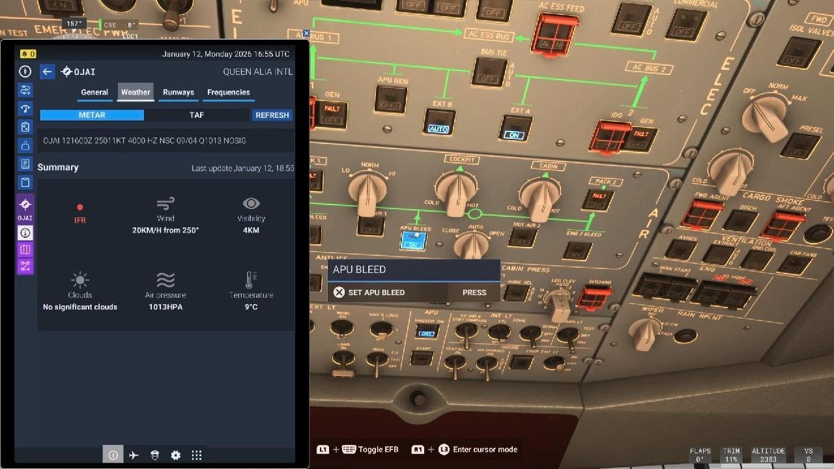Click the TRIM 11% readout
Screen dimensions: 834x469
click(731, 455)
